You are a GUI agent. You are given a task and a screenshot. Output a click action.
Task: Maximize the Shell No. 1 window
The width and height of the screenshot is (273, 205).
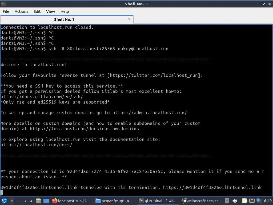click(264, 4)
